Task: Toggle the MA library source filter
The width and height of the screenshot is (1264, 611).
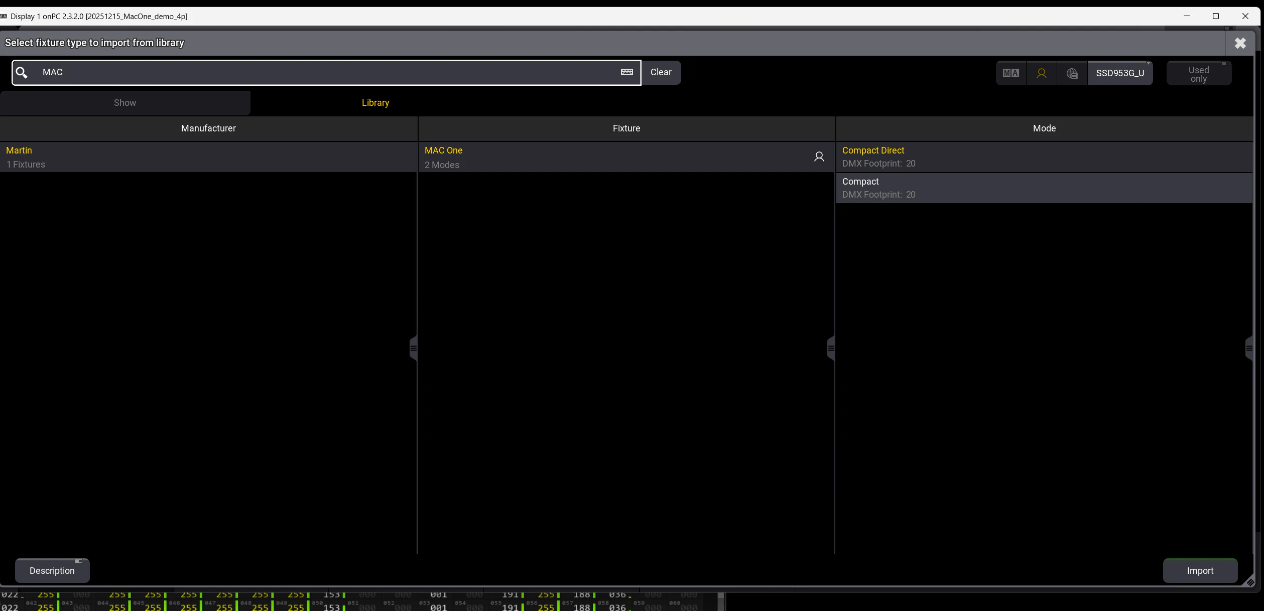Action: click(x=1011, y=73)
